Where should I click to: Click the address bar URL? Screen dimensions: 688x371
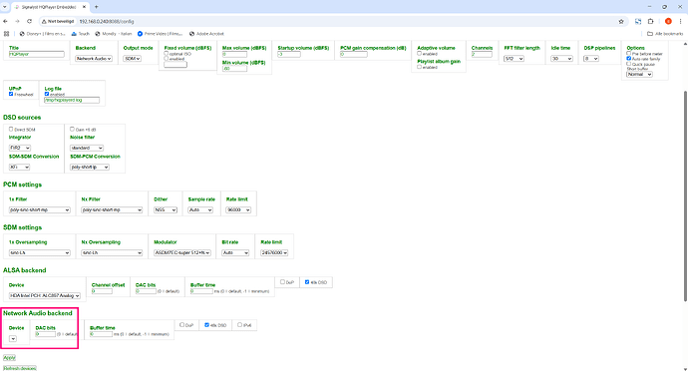[x=107, y=21]
